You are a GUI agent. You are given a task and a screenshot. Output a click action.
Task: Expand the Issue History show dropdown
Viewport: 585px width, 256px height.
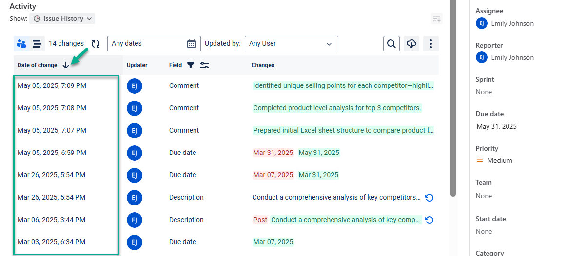click(x=62, y=19)
